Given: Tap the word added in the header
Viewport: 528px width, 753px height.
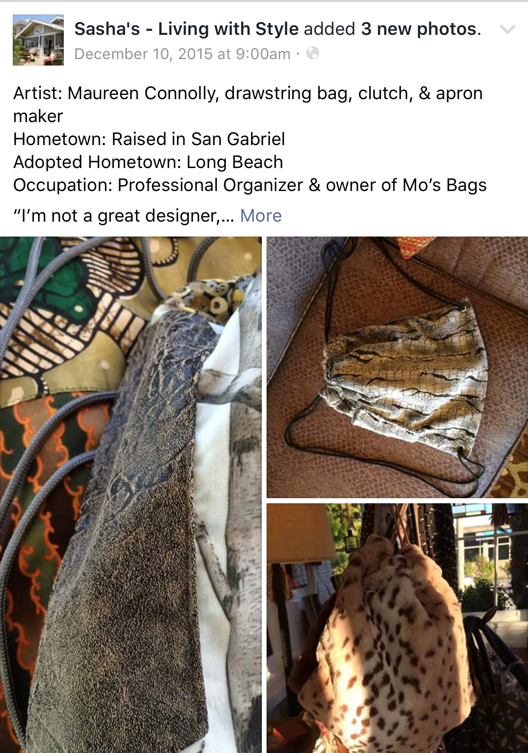Looking at the screenshot, I should 329,29.
